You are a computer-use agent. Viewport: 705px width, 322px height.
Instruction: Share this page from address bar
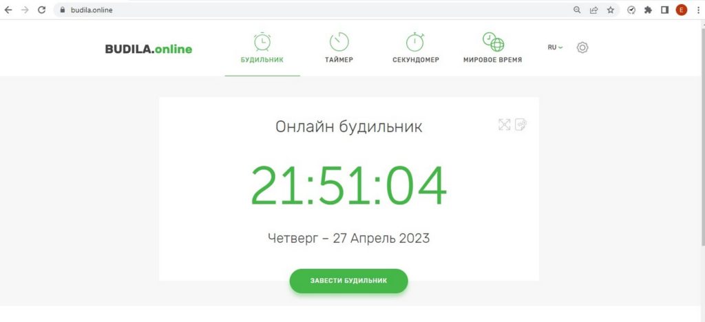click(594, 10)
